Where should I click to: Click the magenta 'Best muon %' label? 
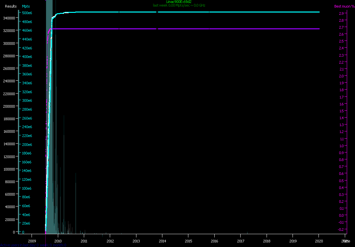pos(344,7)
